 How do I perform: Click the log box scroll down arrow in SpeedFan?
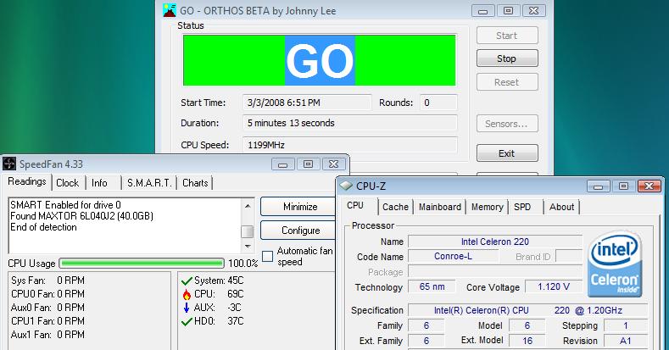[x=248, y=247]
